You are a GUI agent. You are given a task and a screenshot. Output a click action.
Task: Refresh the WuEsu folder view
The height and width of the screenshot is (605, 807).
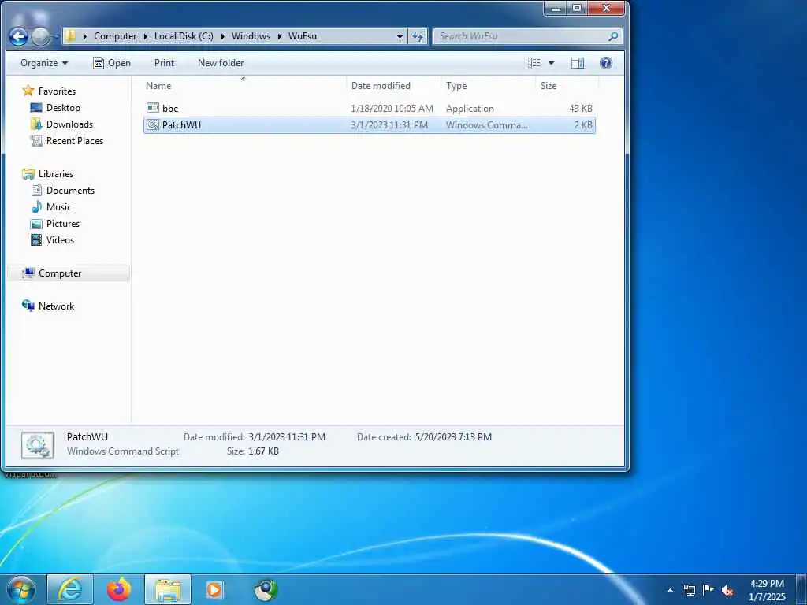[418, 36]
